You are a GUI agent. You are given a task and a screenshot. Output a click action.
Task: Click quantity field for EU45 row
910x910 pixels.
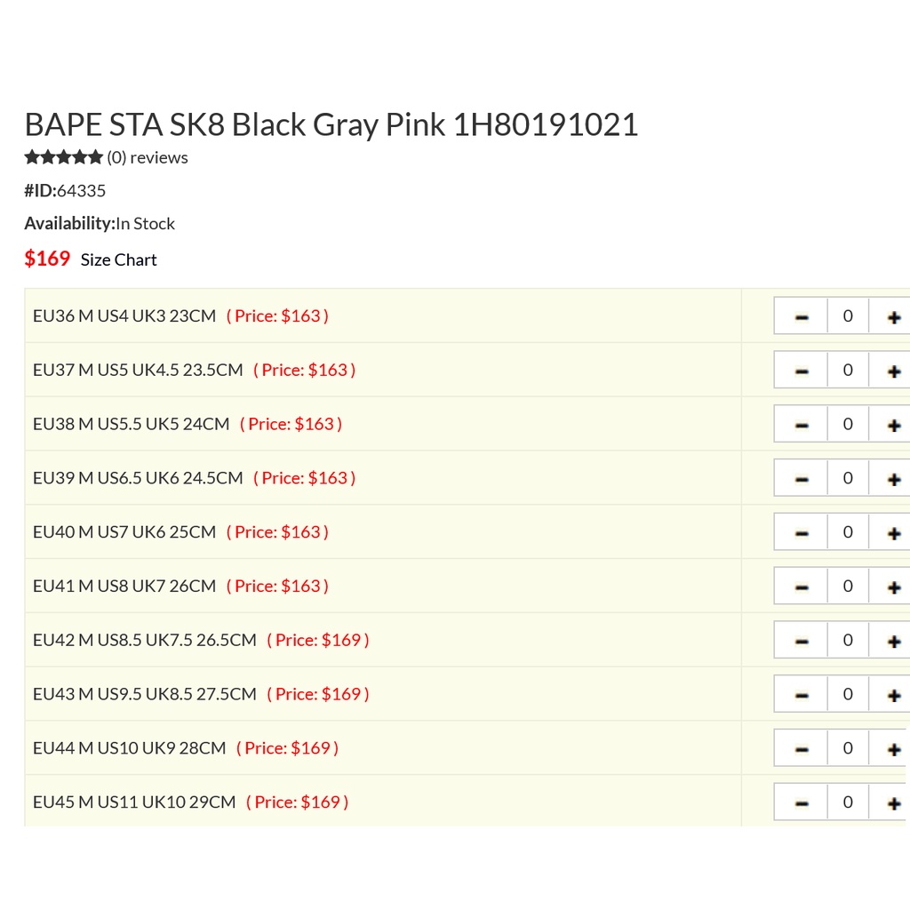(848, 802)
